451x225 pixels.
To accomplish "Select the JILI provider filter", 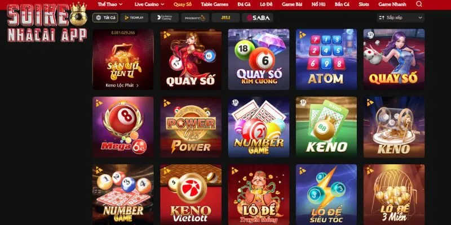I will pyautogui.click(x=226, y=18).
